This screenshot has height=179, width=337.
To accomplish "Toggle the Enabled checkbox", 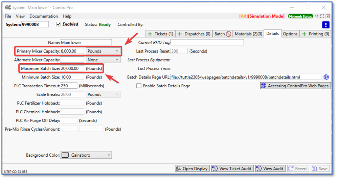I will 59,24.
